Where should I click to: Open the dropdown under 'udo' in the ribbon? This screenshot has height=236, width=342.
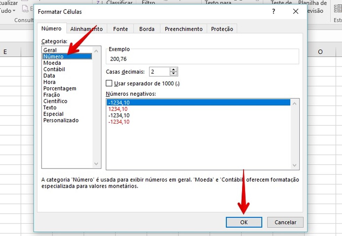pos(13,11)
